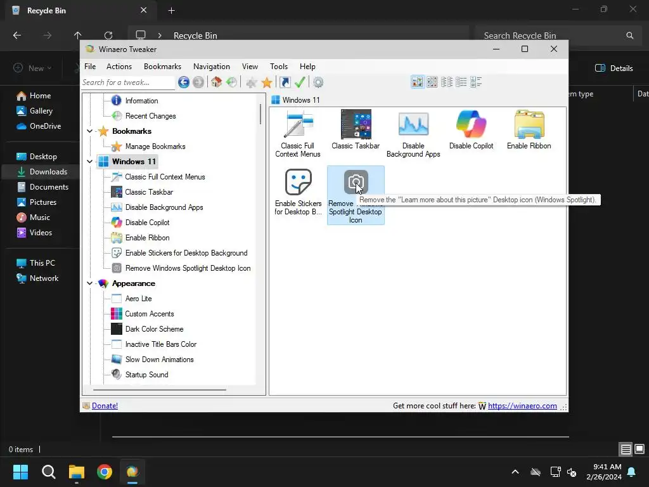649x487 pixels.
Task: Click Refresh in the Recycle Bin window
Action: tap(108, 36)
